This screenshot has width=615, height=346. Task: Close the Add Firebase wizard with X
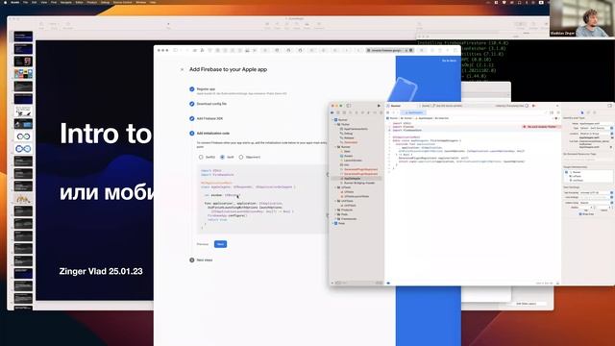(x=182, y=69)
